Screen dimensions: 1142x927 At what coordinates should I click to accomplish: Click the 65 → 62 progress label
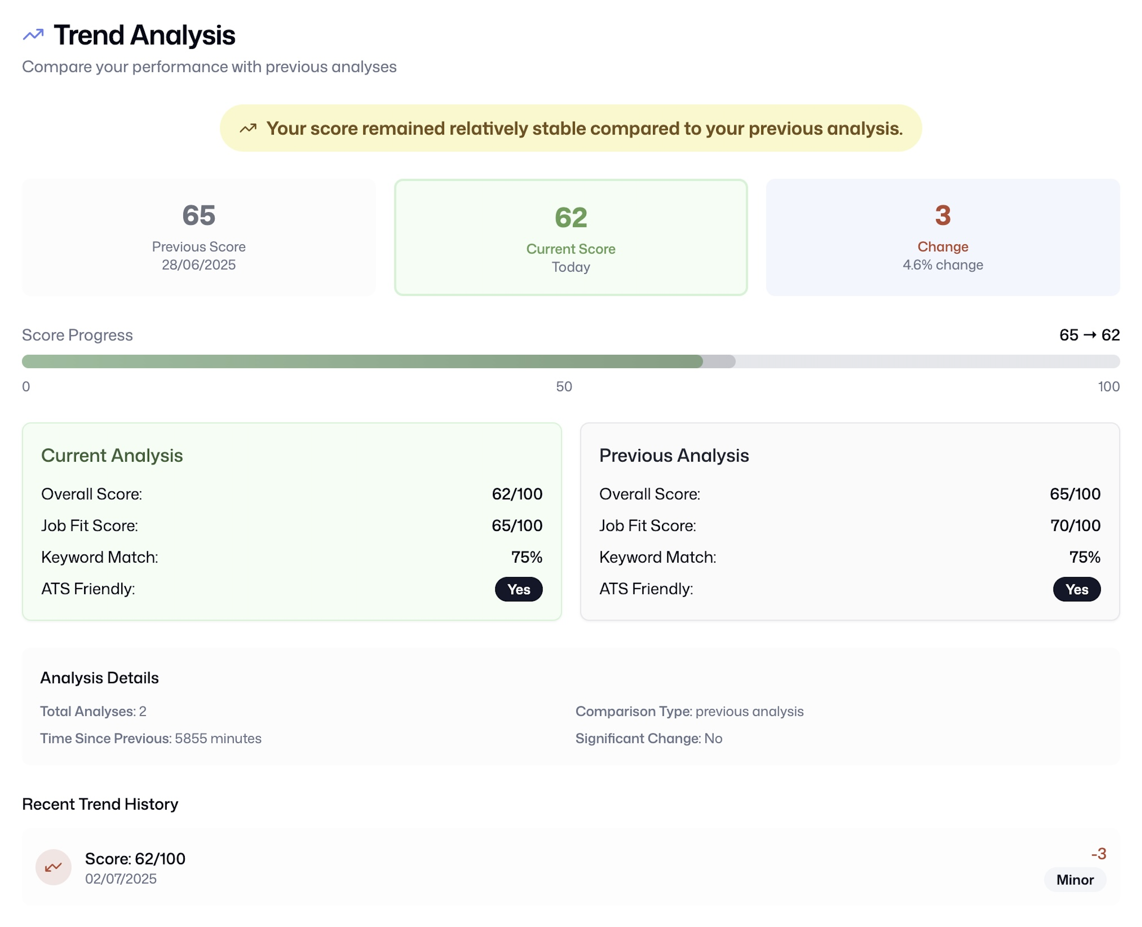(1089, 335)
